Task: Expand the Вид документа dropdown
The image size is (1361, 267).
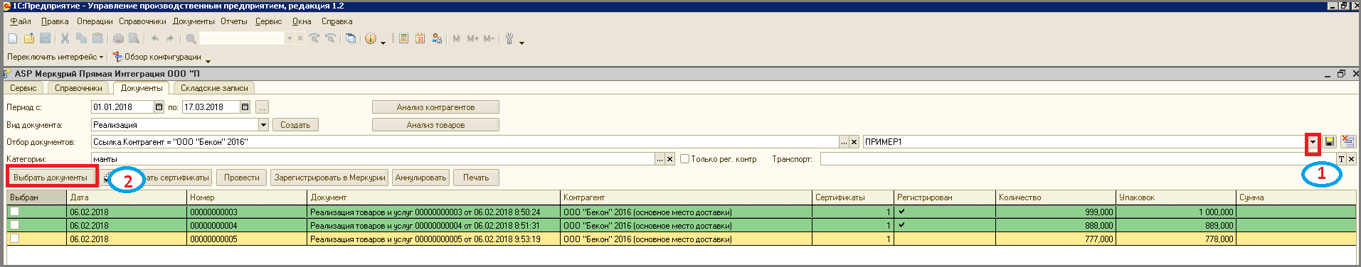Action: [263, 125]
